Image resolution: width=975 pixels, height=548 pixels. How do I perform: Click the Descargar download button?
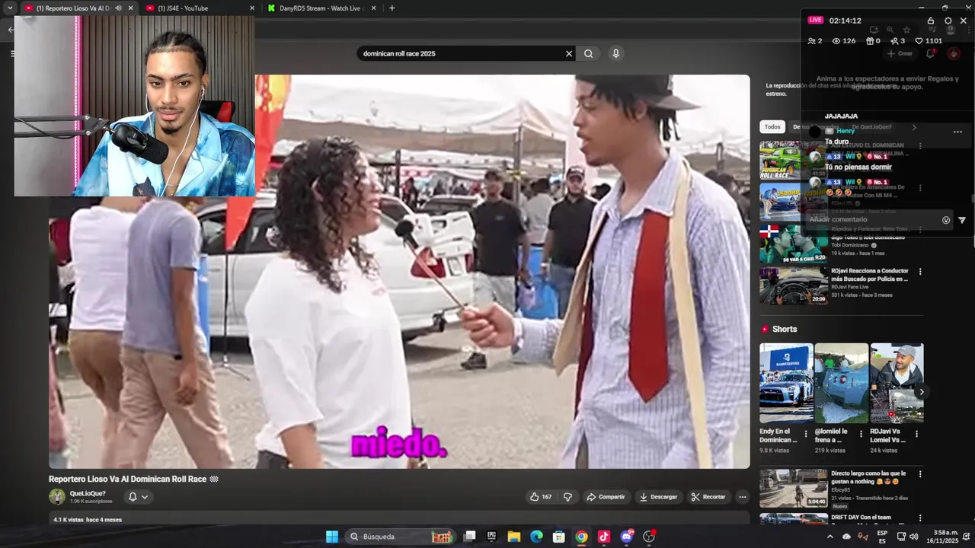pyautogui.click(x=658, y=497)
